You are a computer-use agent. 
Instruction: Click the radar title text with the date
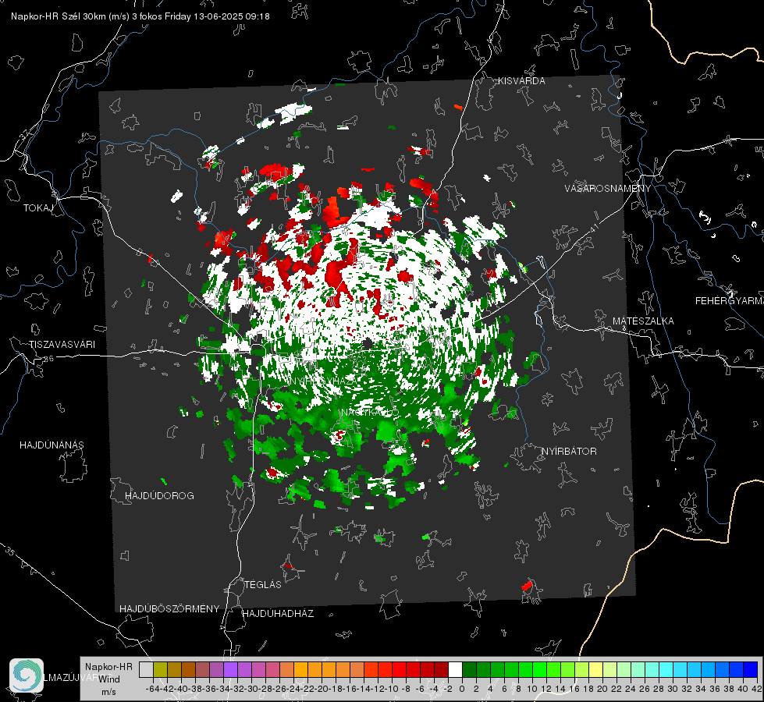[140, 16]
